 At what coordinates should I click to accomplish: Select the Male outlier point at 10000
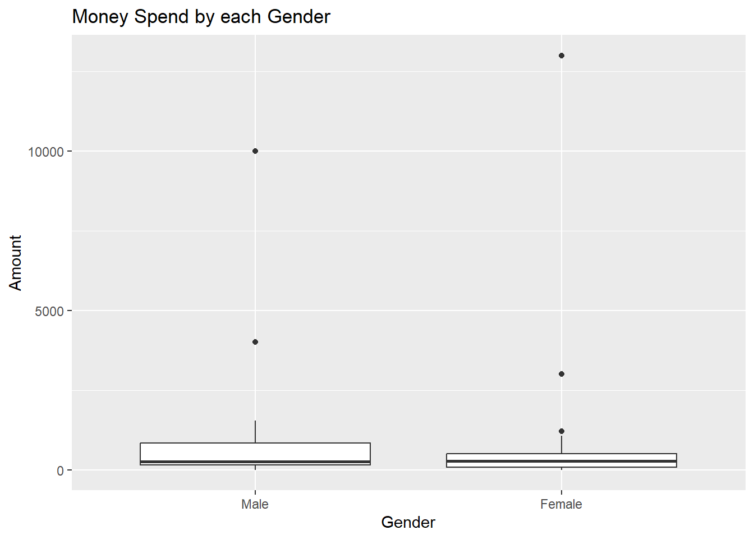pyautogui.click(x=255, y=151)
